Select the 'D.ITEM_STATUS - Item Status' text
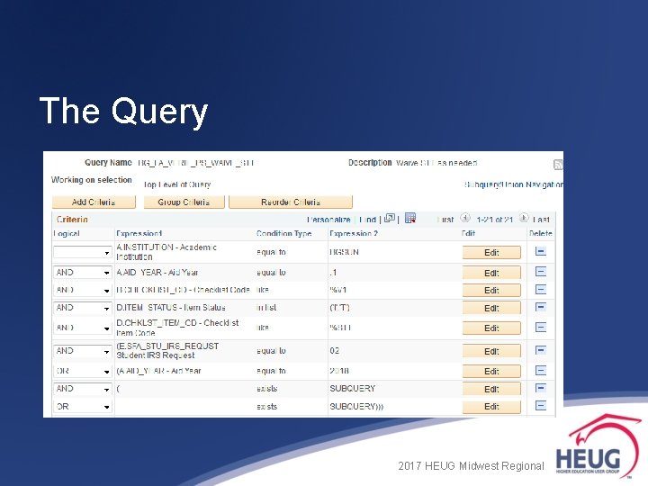Screen dimensions: 648x486 click(x=171, y=308)
